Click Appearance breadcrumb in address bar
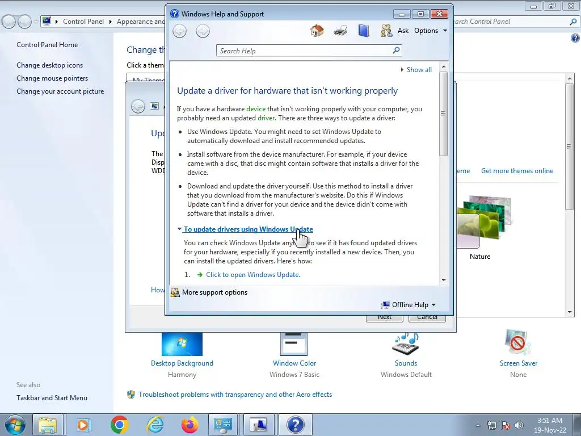This screenshot has height=436, width=581. click(x=141, y=22)
